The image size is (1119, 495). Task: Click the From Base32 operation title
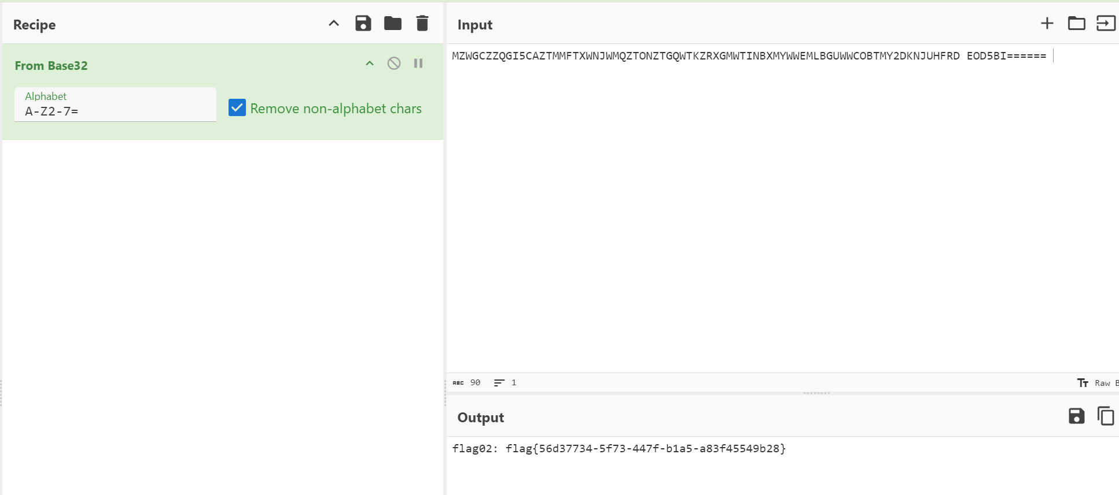(x=51, y=66)
